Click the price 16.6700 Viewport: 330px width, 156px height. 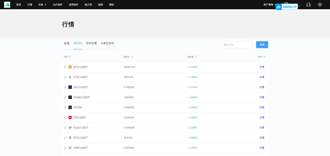pos(128,138)
